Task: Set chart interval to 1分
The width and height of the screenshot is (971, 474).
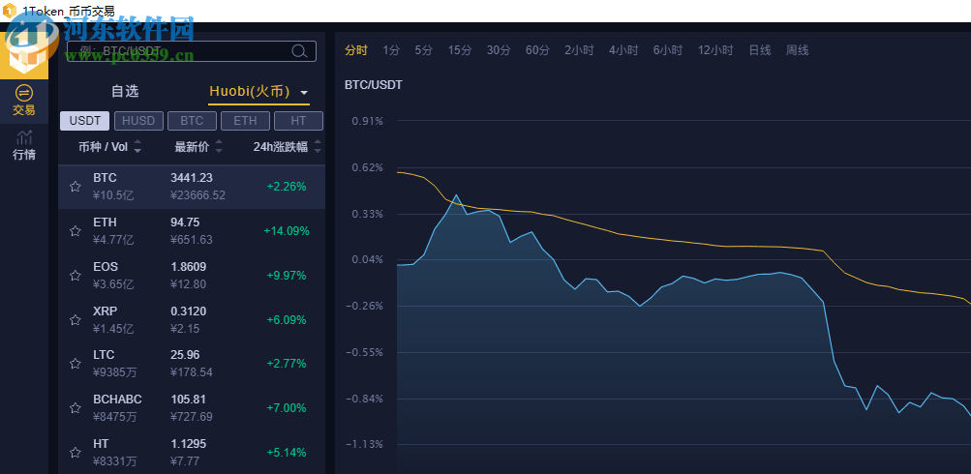Action: [x=391, y=50]
